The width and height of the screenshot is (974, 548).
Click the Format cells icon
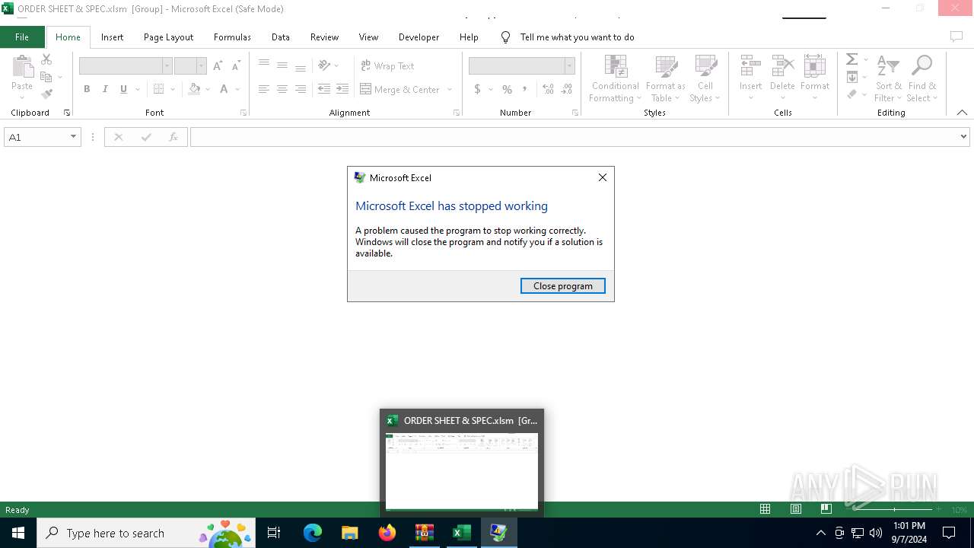(815, 66)
